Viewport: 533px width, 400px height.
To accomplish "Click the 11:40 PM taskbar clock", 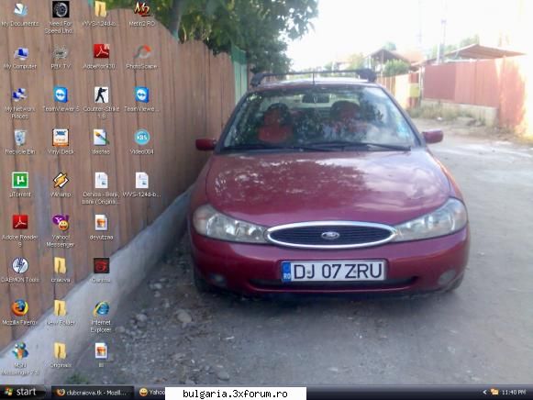I will (514, 393).
